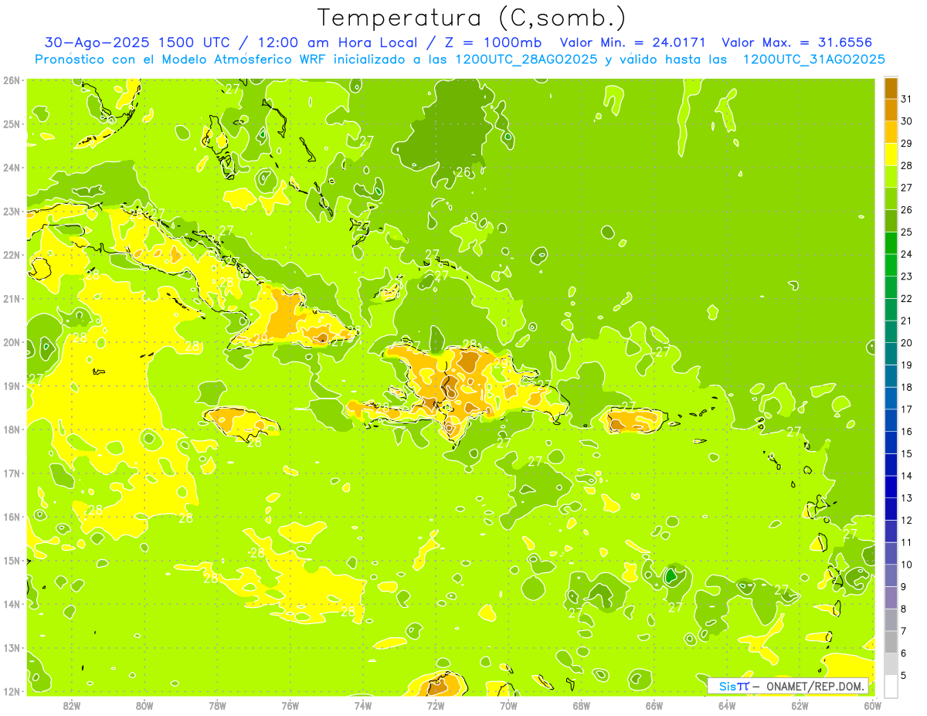Click the color scale label "10"
The height and width of the screenshot is (716, 927).
click(x=906, y=564)
